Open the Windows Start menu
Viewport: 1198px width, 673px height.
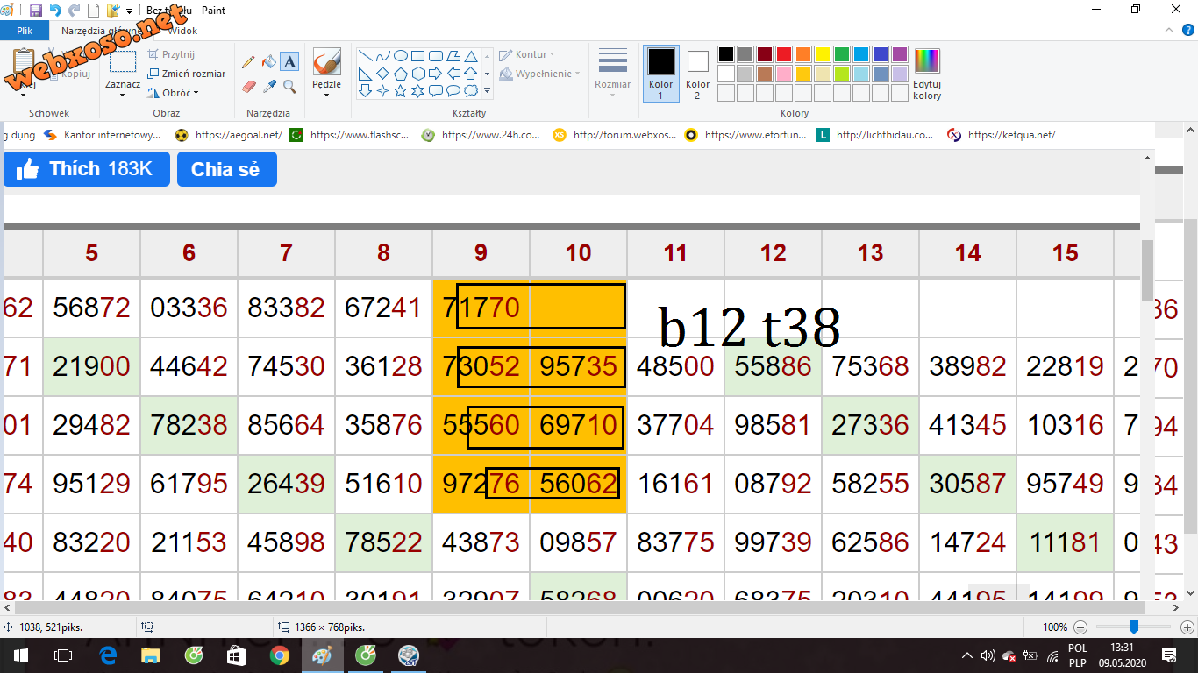pos(20,655)
